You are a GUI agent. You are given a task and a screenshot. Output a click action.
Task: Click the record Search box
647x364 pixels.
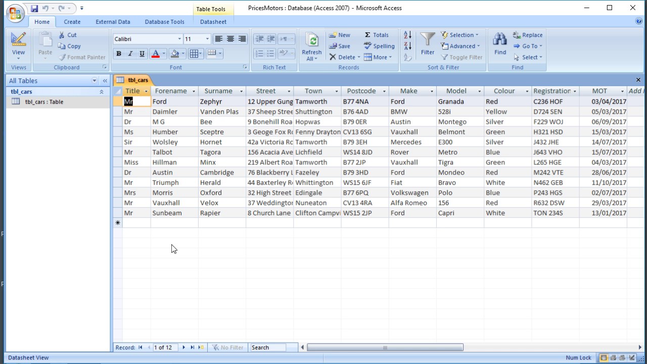click(268, 347)
